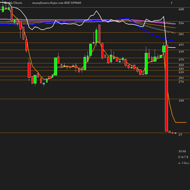Click the 501 price level label

click(181, 34)
